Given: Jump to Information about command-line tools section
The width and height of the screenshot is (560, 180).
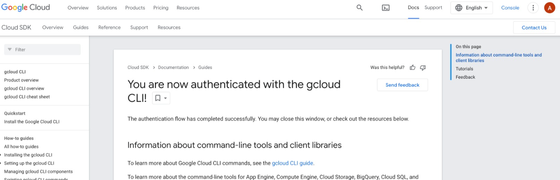Looking at the screenshot, I should (499, 58).
